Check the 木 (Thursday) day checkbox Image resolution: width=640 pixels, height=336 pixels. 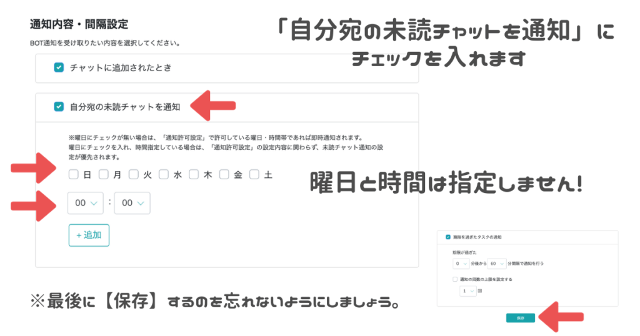coord(194,175)
